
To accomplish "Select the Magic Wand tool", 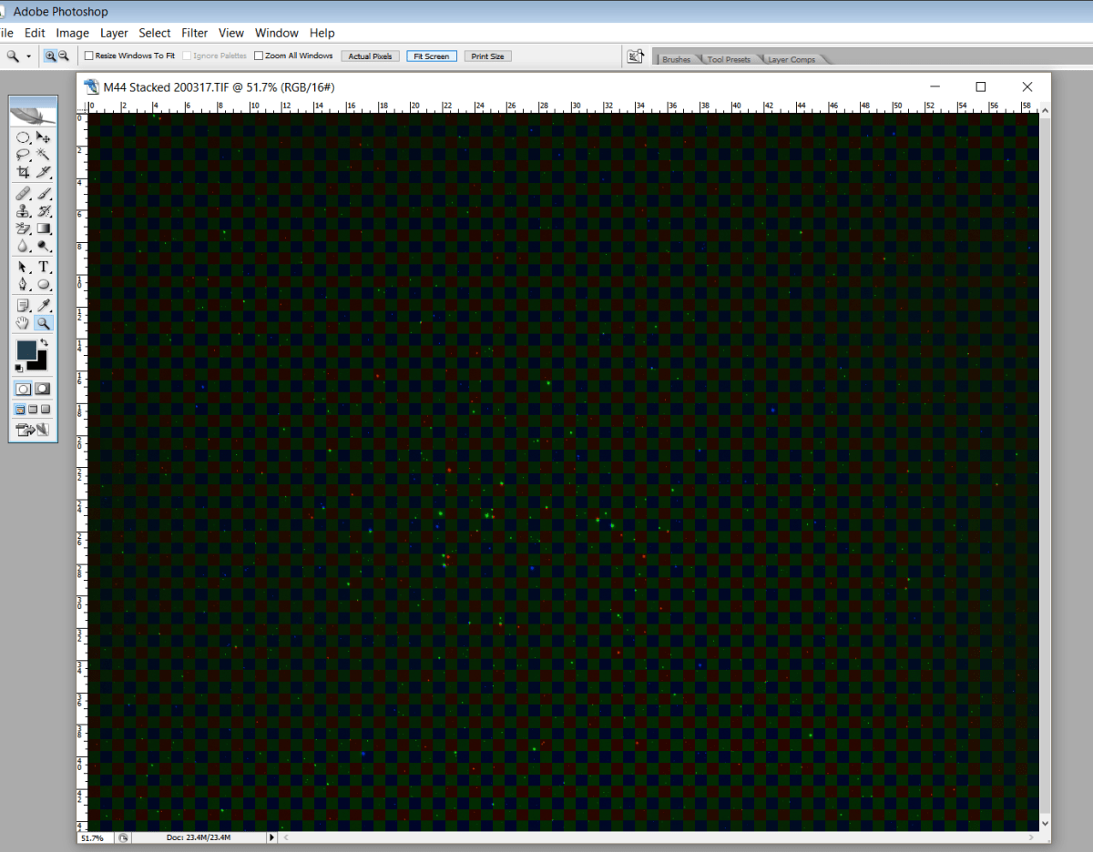I will [43, 155].
